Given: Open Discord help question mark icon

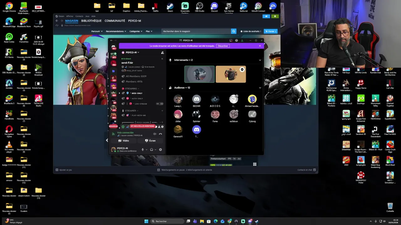Looking at the screenshot, I should [x=237, y=40].
